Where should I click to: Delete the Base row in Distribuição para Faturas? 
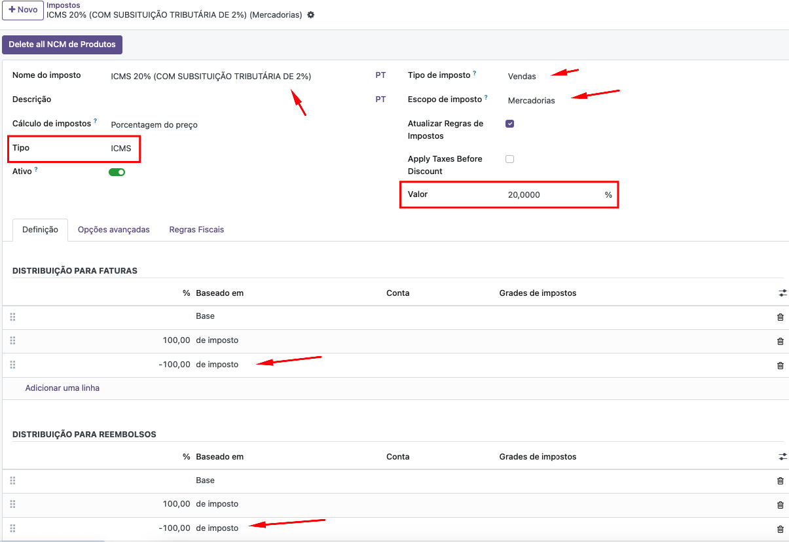[x=780, y=317]
